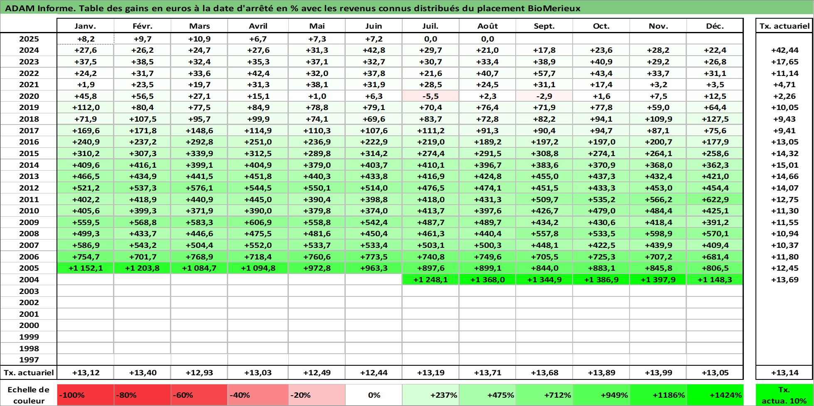Select the -60% color scale swatch
Image resolution: width=814 pixels, height=406 pixels.
click(x=199, y=395)
